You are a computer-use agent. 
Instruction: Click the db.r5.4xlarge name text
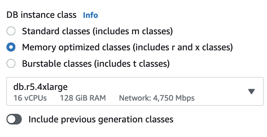click(x=40, y=87)
